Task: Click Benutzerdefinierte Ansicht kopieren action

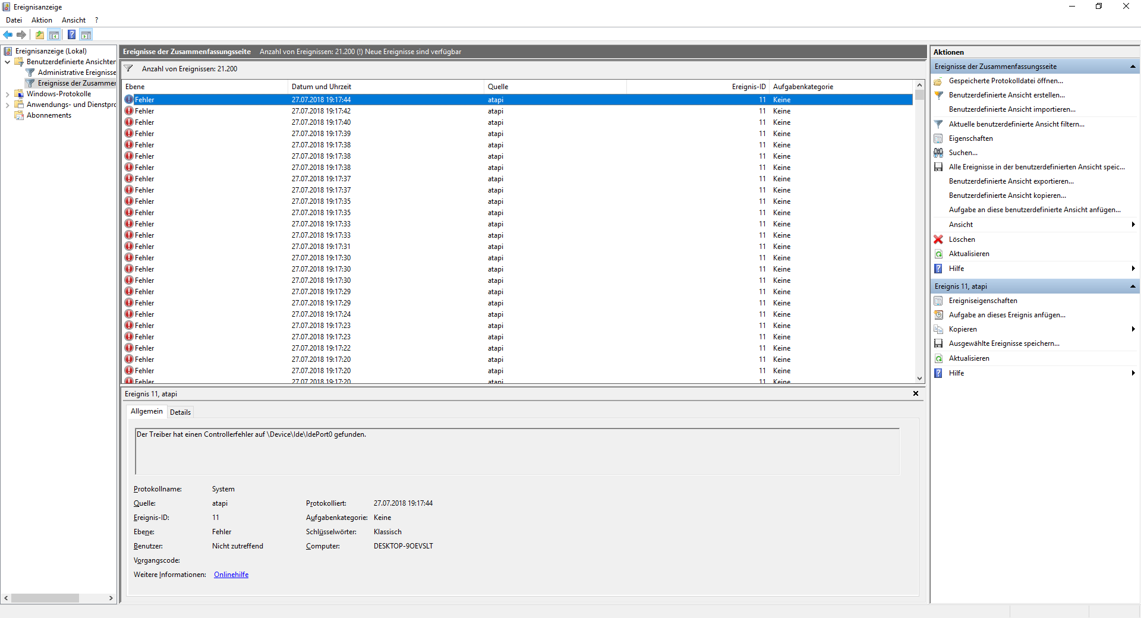Action: tap(1007, 196)
